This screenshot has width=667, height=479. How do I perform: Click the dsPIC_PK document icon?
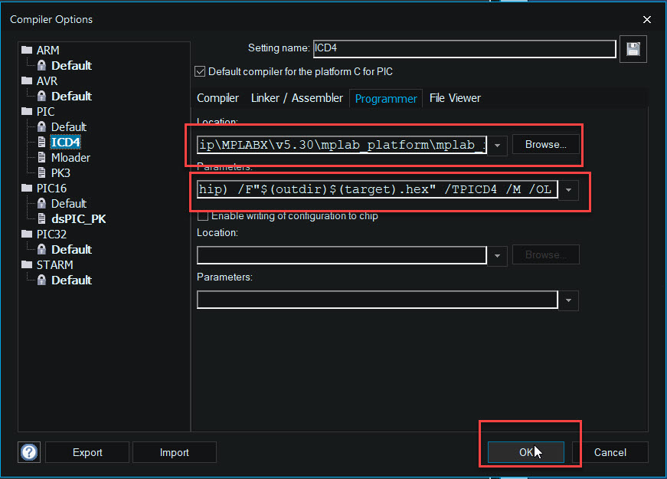(x=41, y=218)
